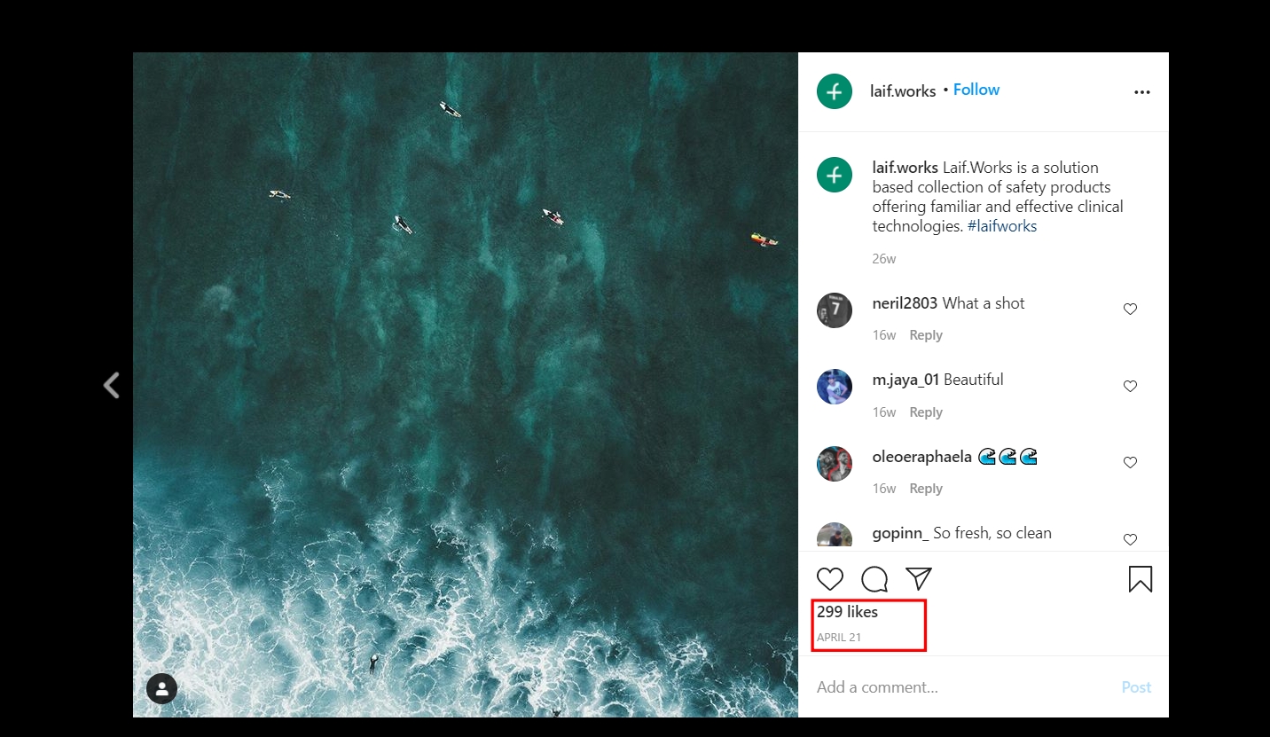The width and height of the screenshot is (1270, 737).
Task: Reply to neril2803's comment
Action: click(926, 335)
